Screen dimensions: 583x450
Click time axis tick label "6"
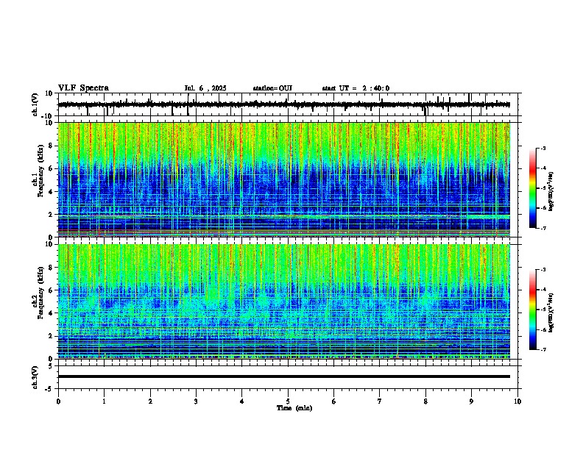(334, 401)
